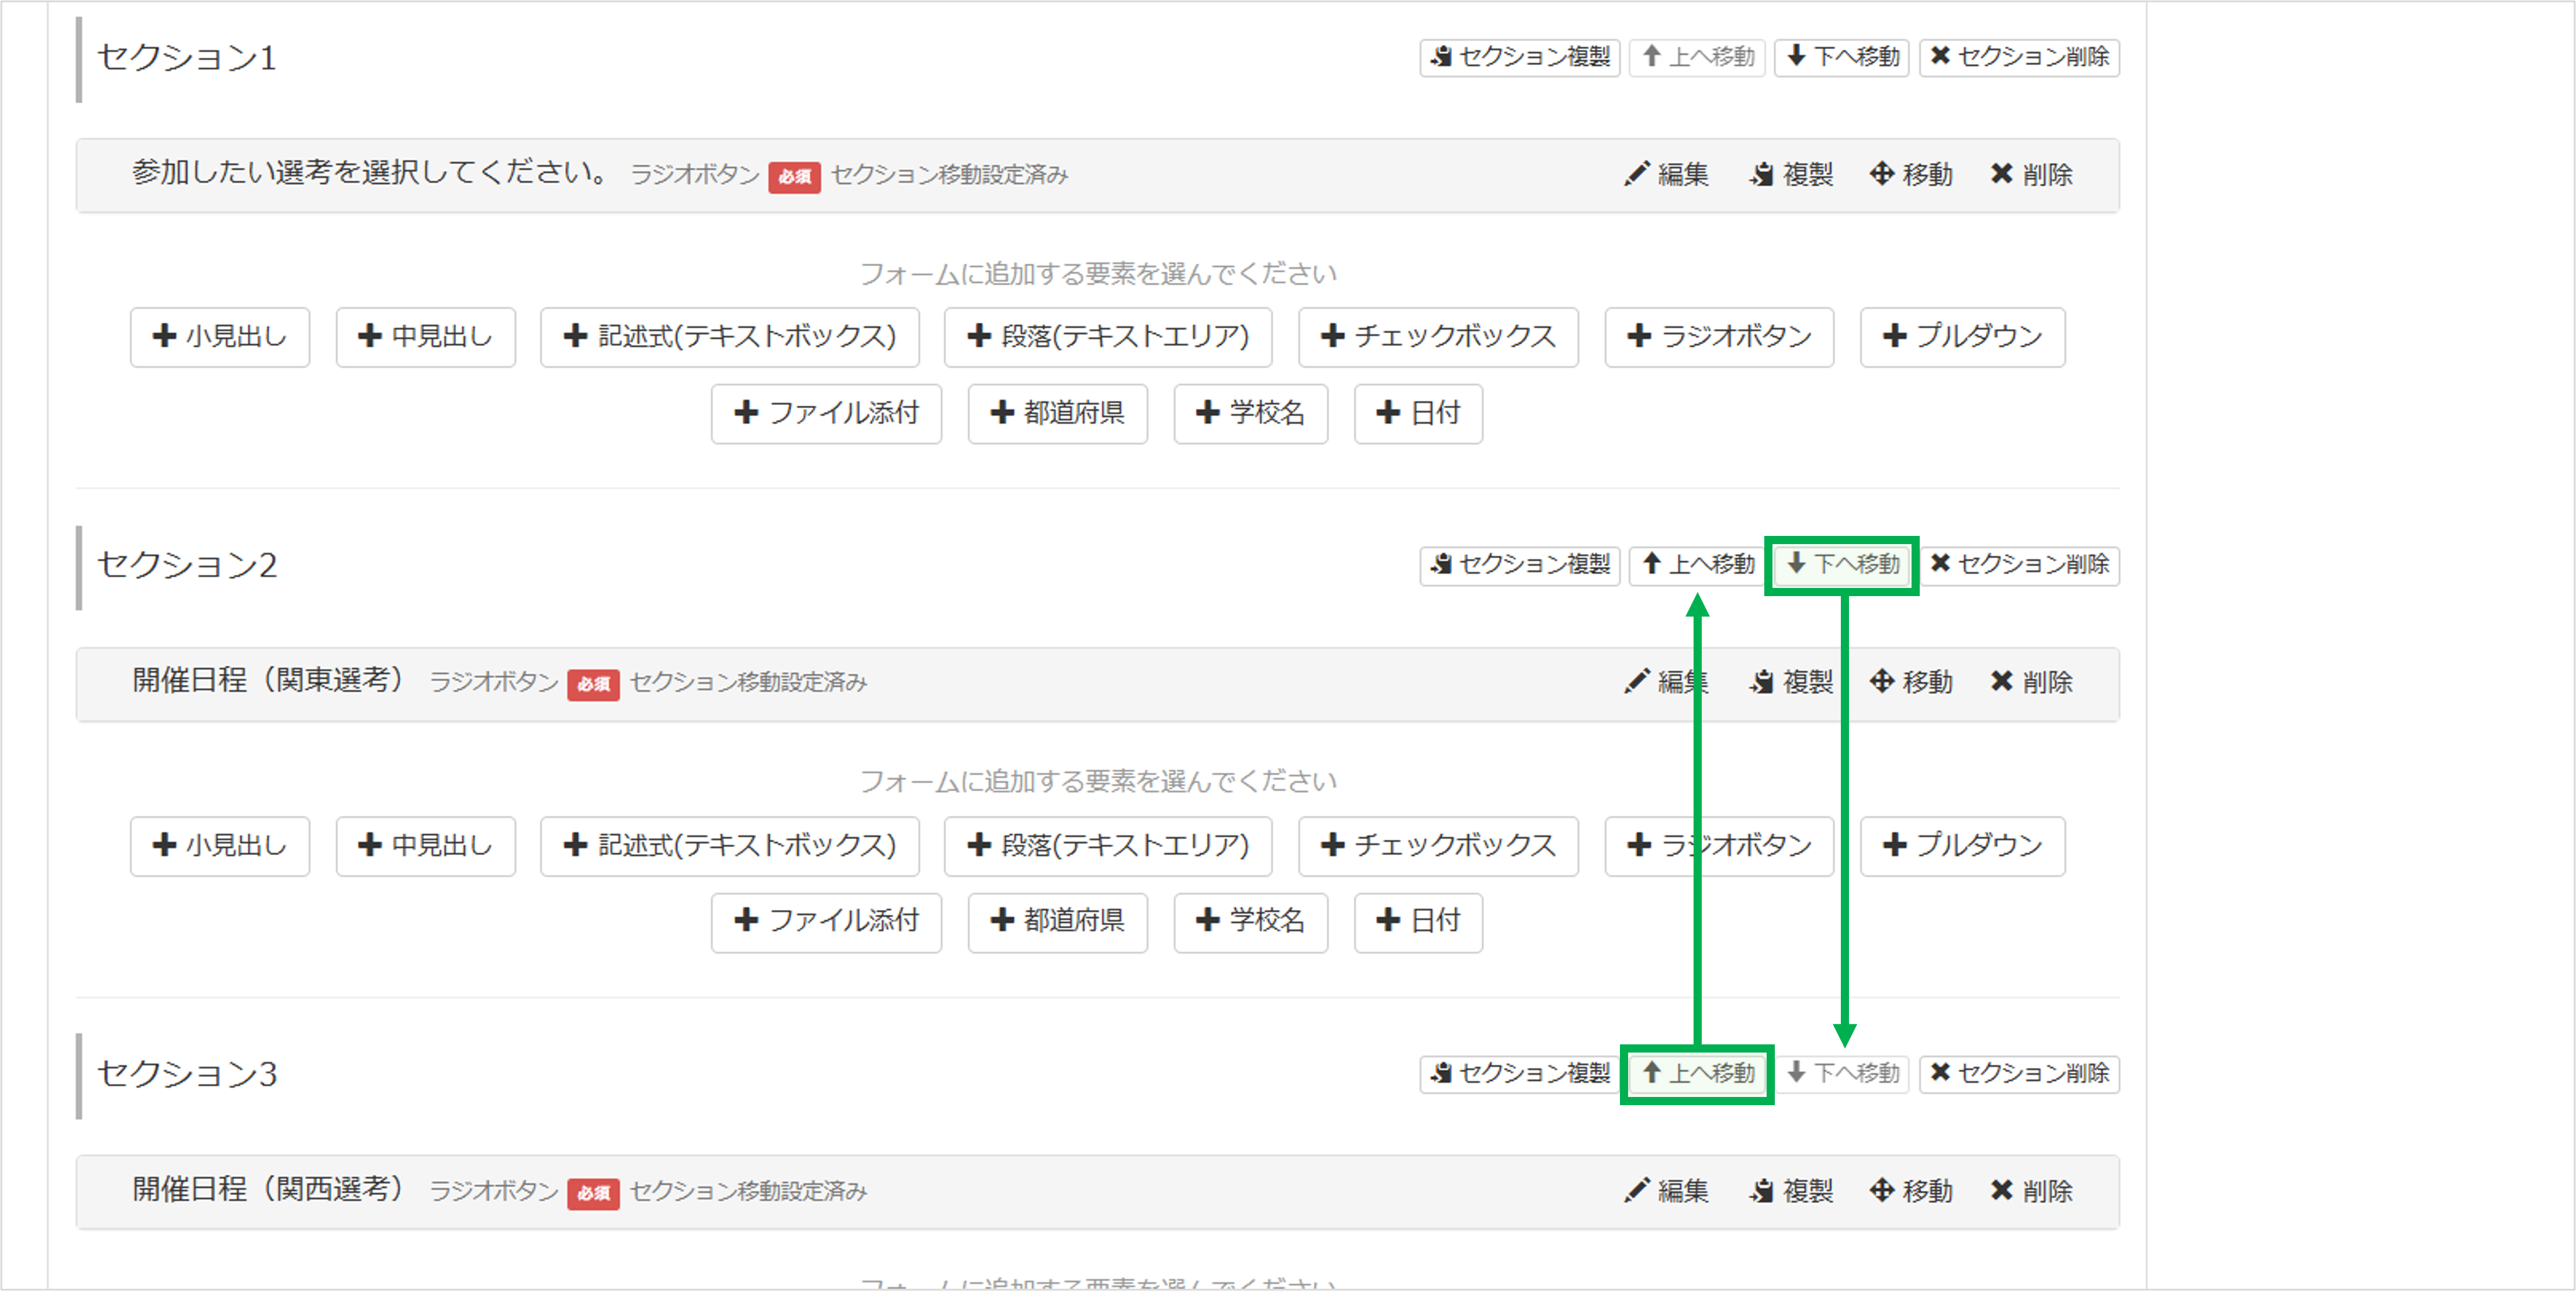Click the X delete icon for 開催日程（関東選考）
This screenshot has width=2576, height=1291.
click(x=2001, y=683)
